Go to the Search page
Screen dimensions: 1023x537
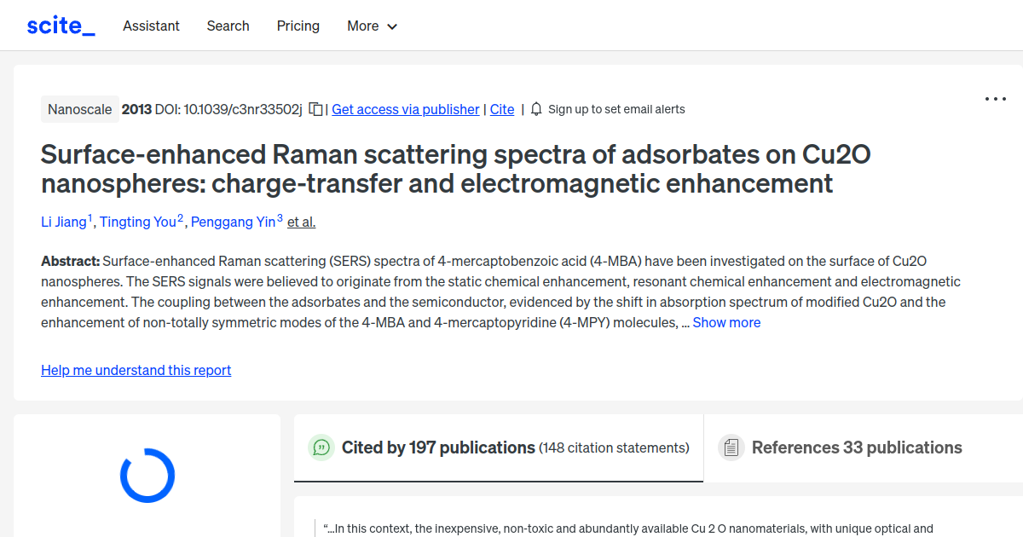click(x=228, y=26)
